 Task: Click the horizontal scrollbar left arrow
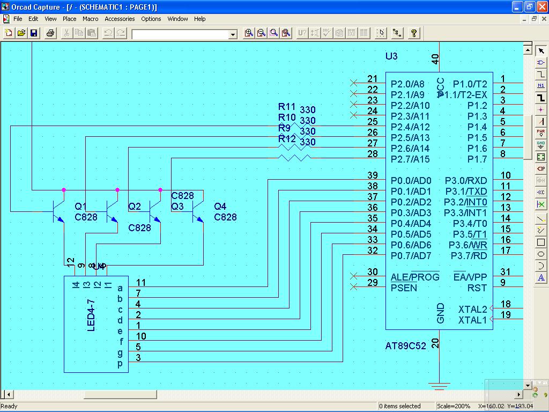(x=8, y=394)
